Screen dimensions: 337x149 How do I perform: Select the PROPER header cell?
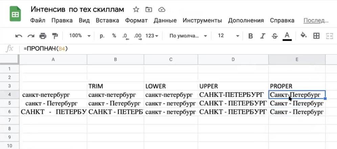[297, 86]
